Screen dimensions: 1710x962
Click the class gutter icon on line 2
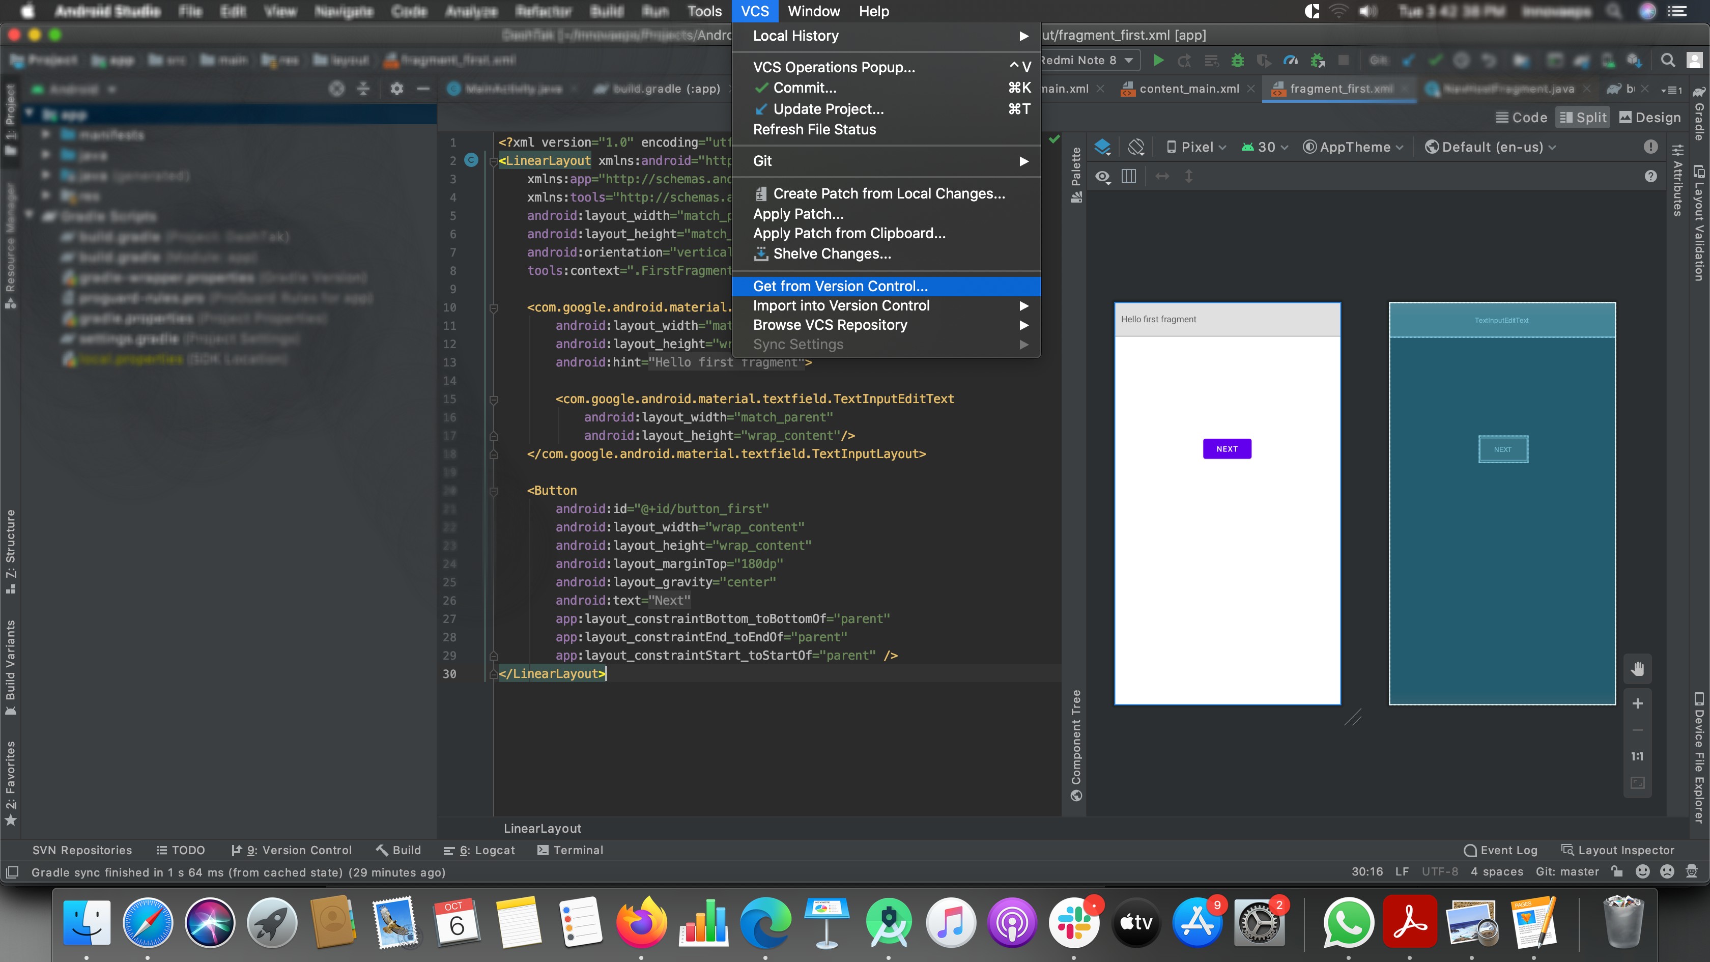pyautogui.click(x=471, y=160)
